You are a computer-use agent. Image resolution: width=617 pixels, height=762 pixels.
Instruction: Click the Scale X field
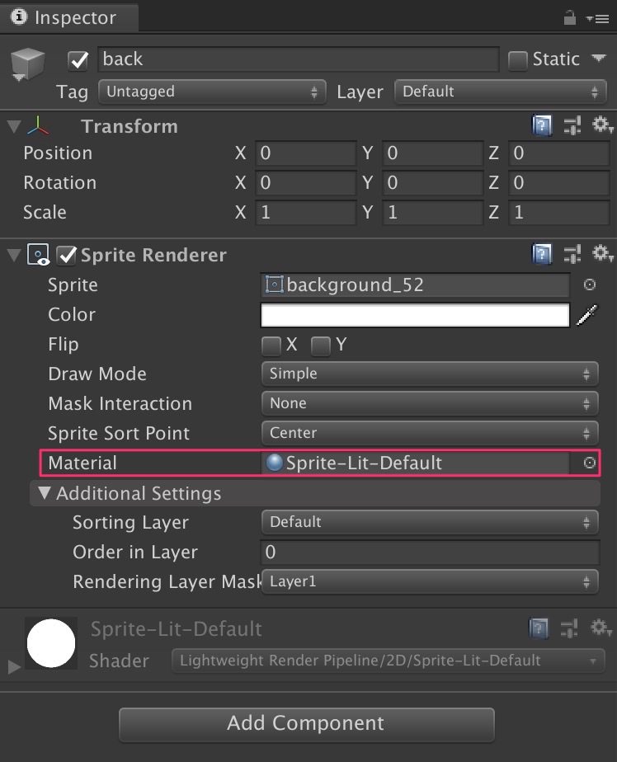[306, 213]
